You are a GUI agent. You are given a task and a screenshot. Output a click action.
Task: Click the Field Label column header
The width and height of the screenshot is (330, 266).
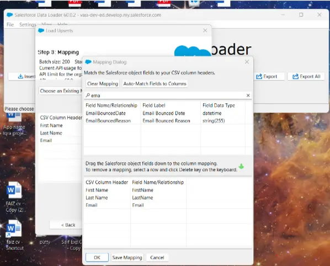[154, 105]
